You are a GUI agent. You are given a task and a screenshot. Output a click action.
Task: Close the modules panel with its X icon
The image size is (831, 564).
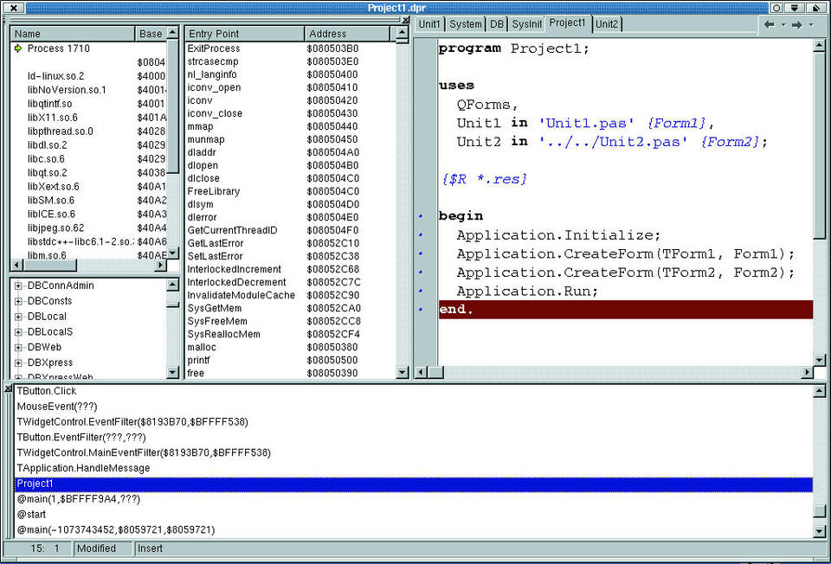click(x=405, y=20)
